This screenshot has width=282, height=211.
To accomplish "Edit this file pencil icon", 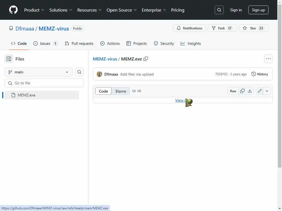I will click(x=259, y=91).
